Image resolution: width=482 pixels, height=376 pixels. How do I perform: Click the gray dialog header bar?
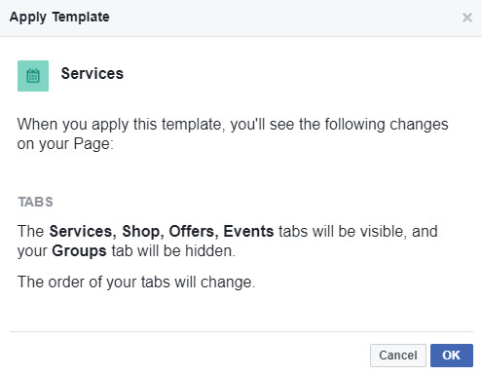pos(241,19)
